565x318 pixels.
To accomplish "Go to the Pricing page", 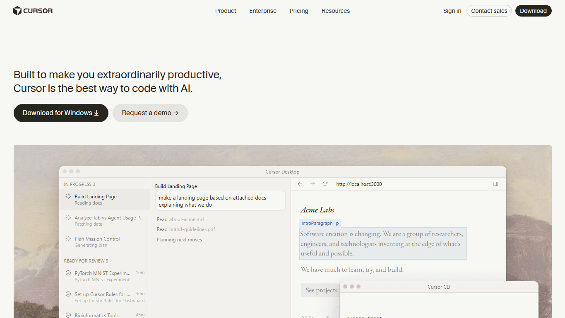I will pos(299,11).
